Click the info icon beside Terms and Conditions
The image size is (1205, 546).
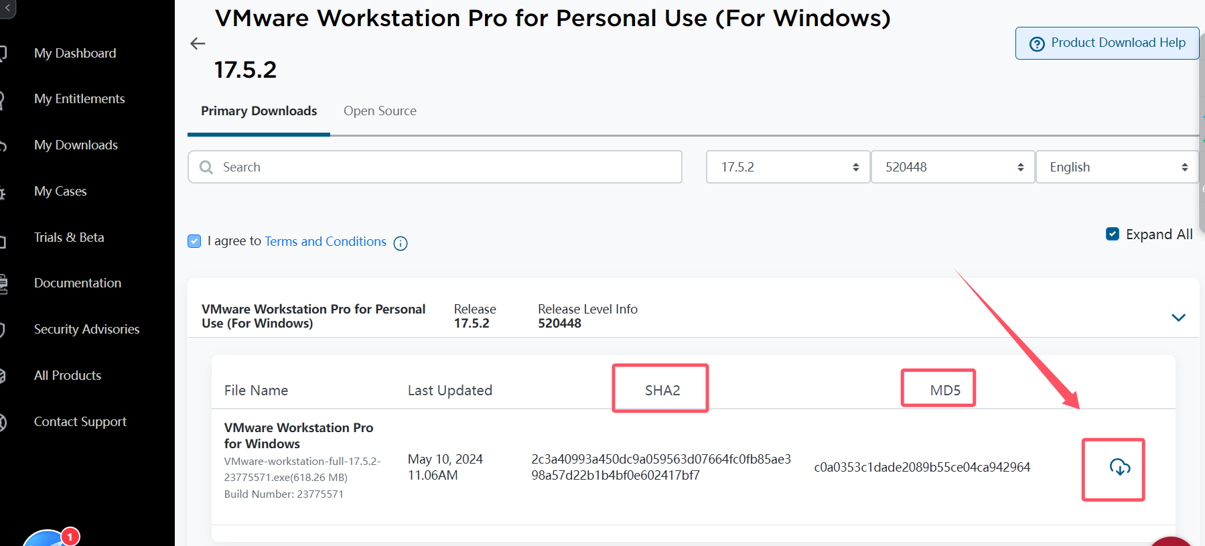[x=401, y=243]
